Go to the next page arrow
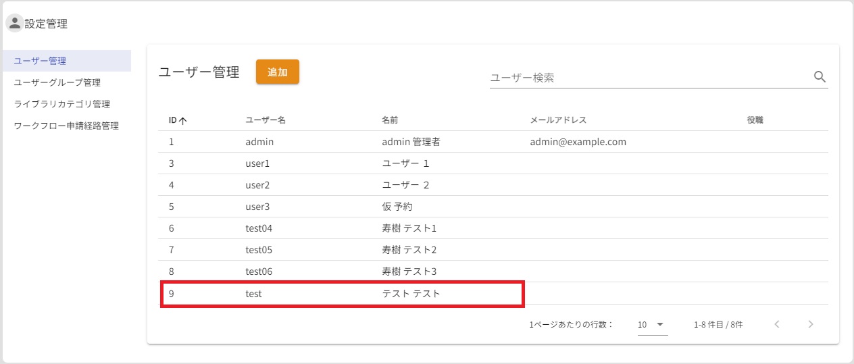This screenshot has width=854, height=364. pos(811,324)
